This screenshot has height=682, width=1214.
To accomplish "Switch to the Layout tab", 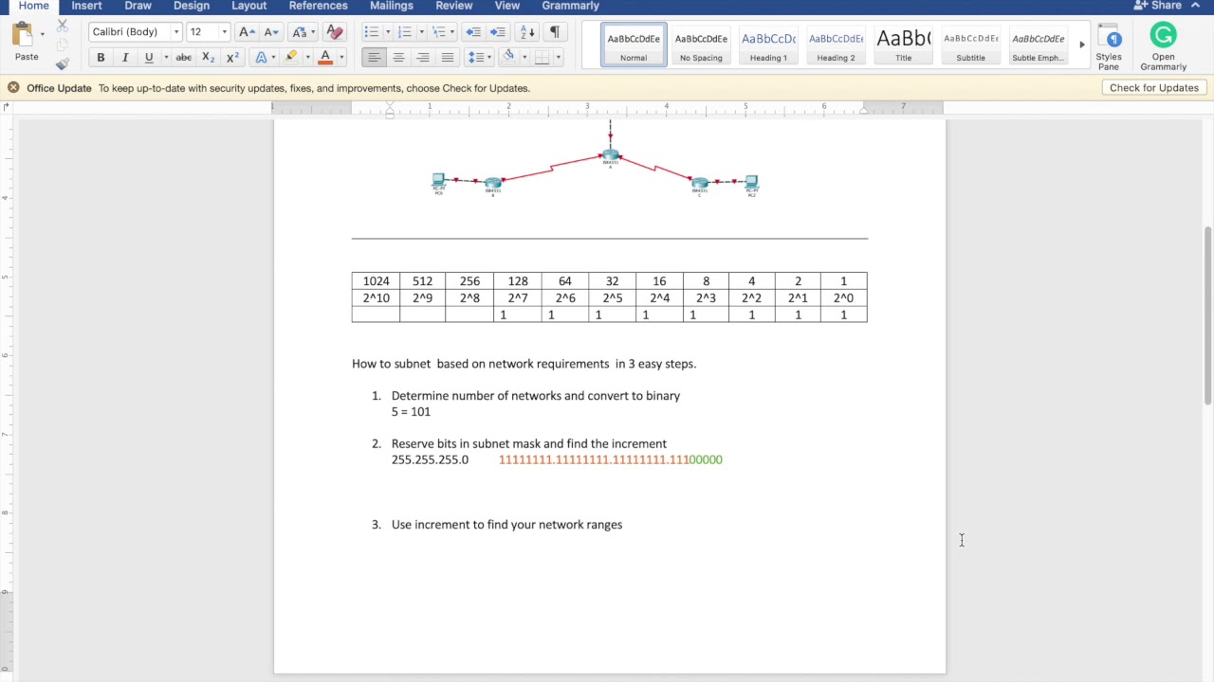I will tap(249, 6).
